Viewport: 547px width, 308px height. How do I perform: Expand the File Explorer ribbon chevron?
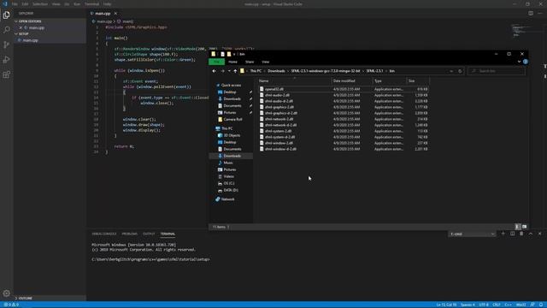[519, 62]
